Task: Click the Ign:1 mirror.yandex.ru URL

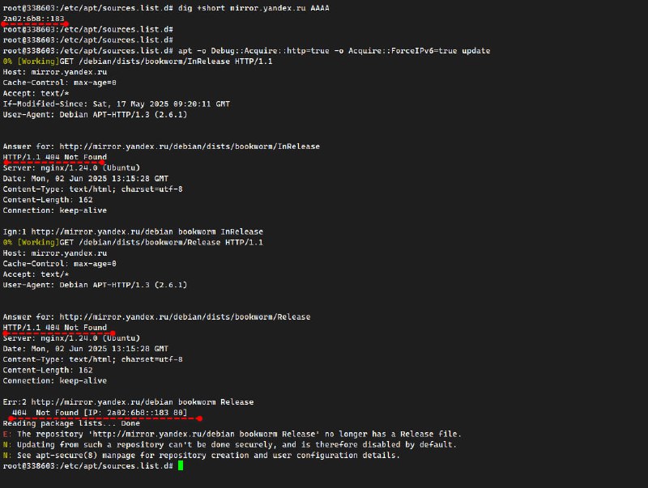Action: click(x=102, y=231)
